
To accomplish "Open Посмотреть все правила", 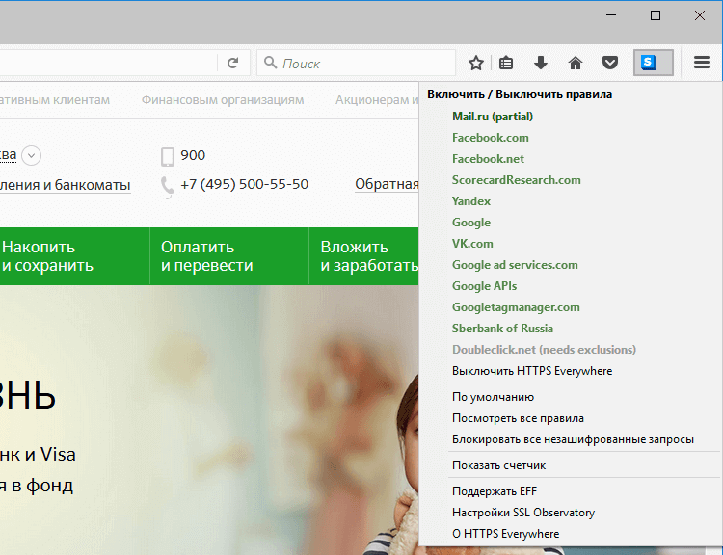I will [x=518, y=418].
